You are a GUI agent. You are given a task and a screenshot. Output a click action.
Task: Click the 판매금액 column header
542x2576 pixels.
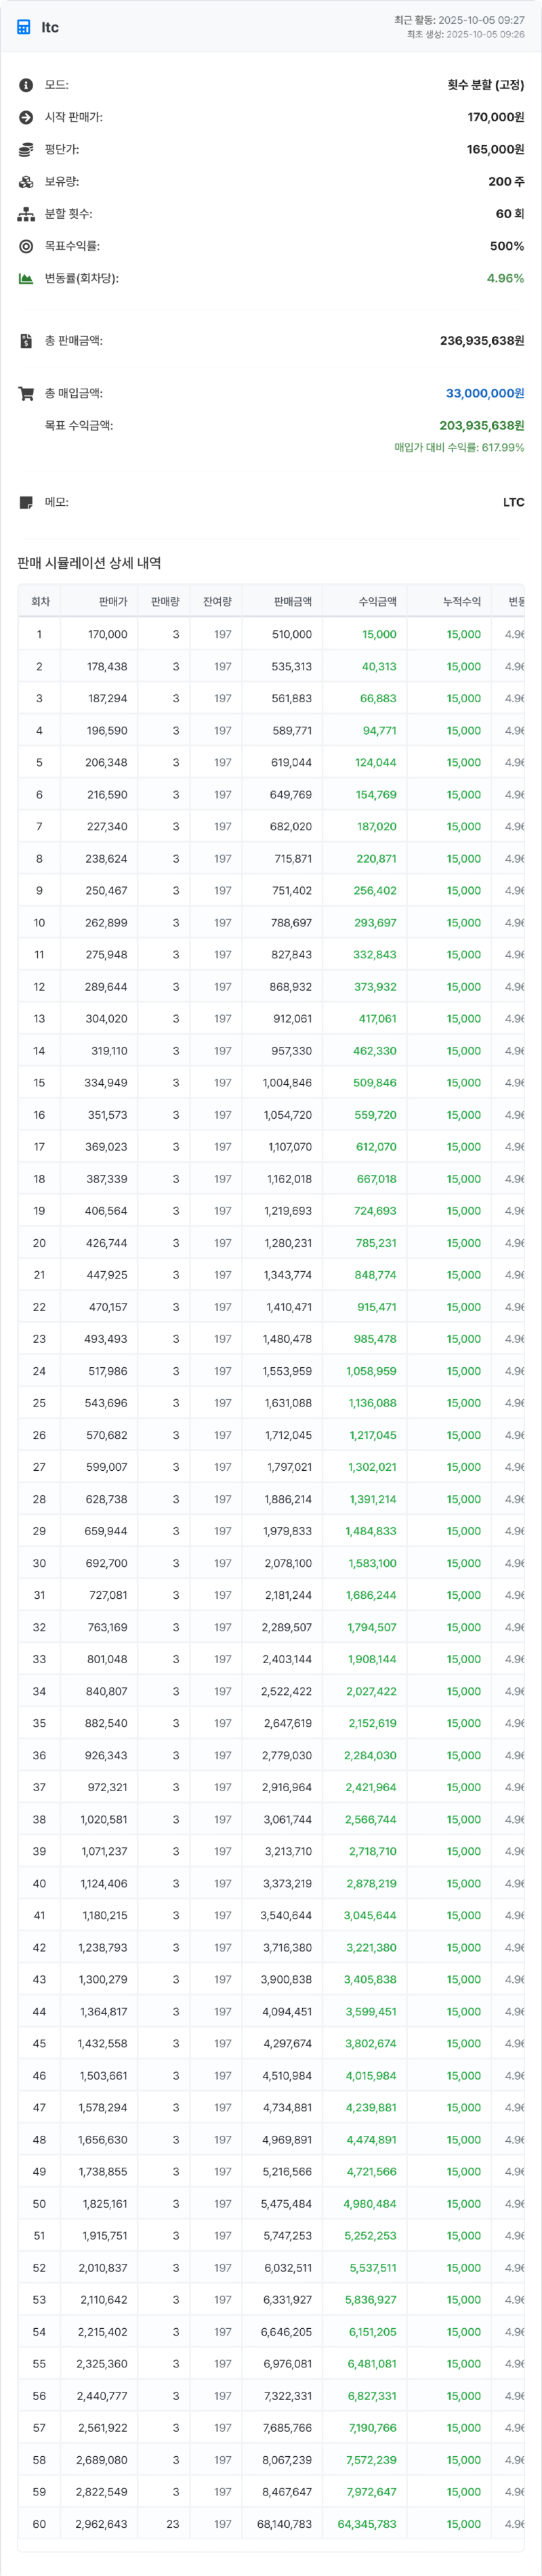293,601
